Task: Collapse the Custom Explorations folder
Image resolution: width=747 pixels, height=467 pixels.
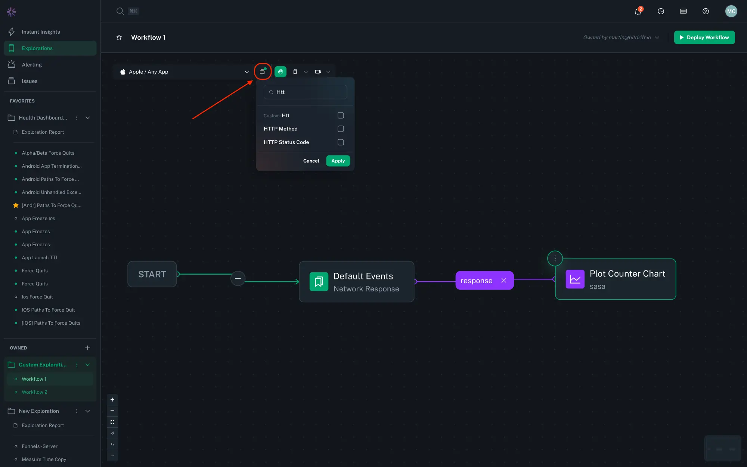Action: pos(87,364)
